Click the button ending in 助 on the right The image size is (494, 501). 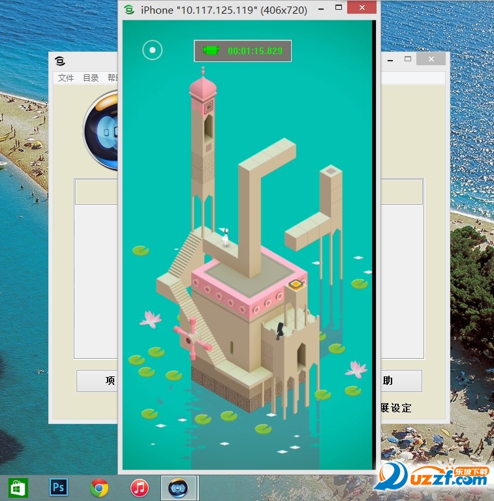tap(401, 380)
